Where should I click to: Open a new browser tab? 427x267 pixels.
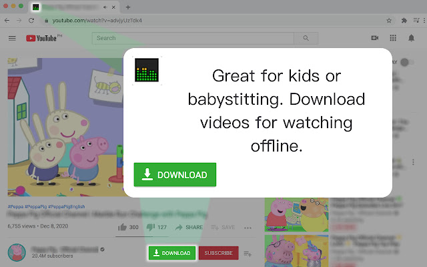pos(127,7)
